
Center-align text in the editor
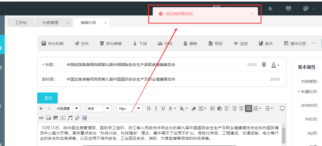(241, 108)
